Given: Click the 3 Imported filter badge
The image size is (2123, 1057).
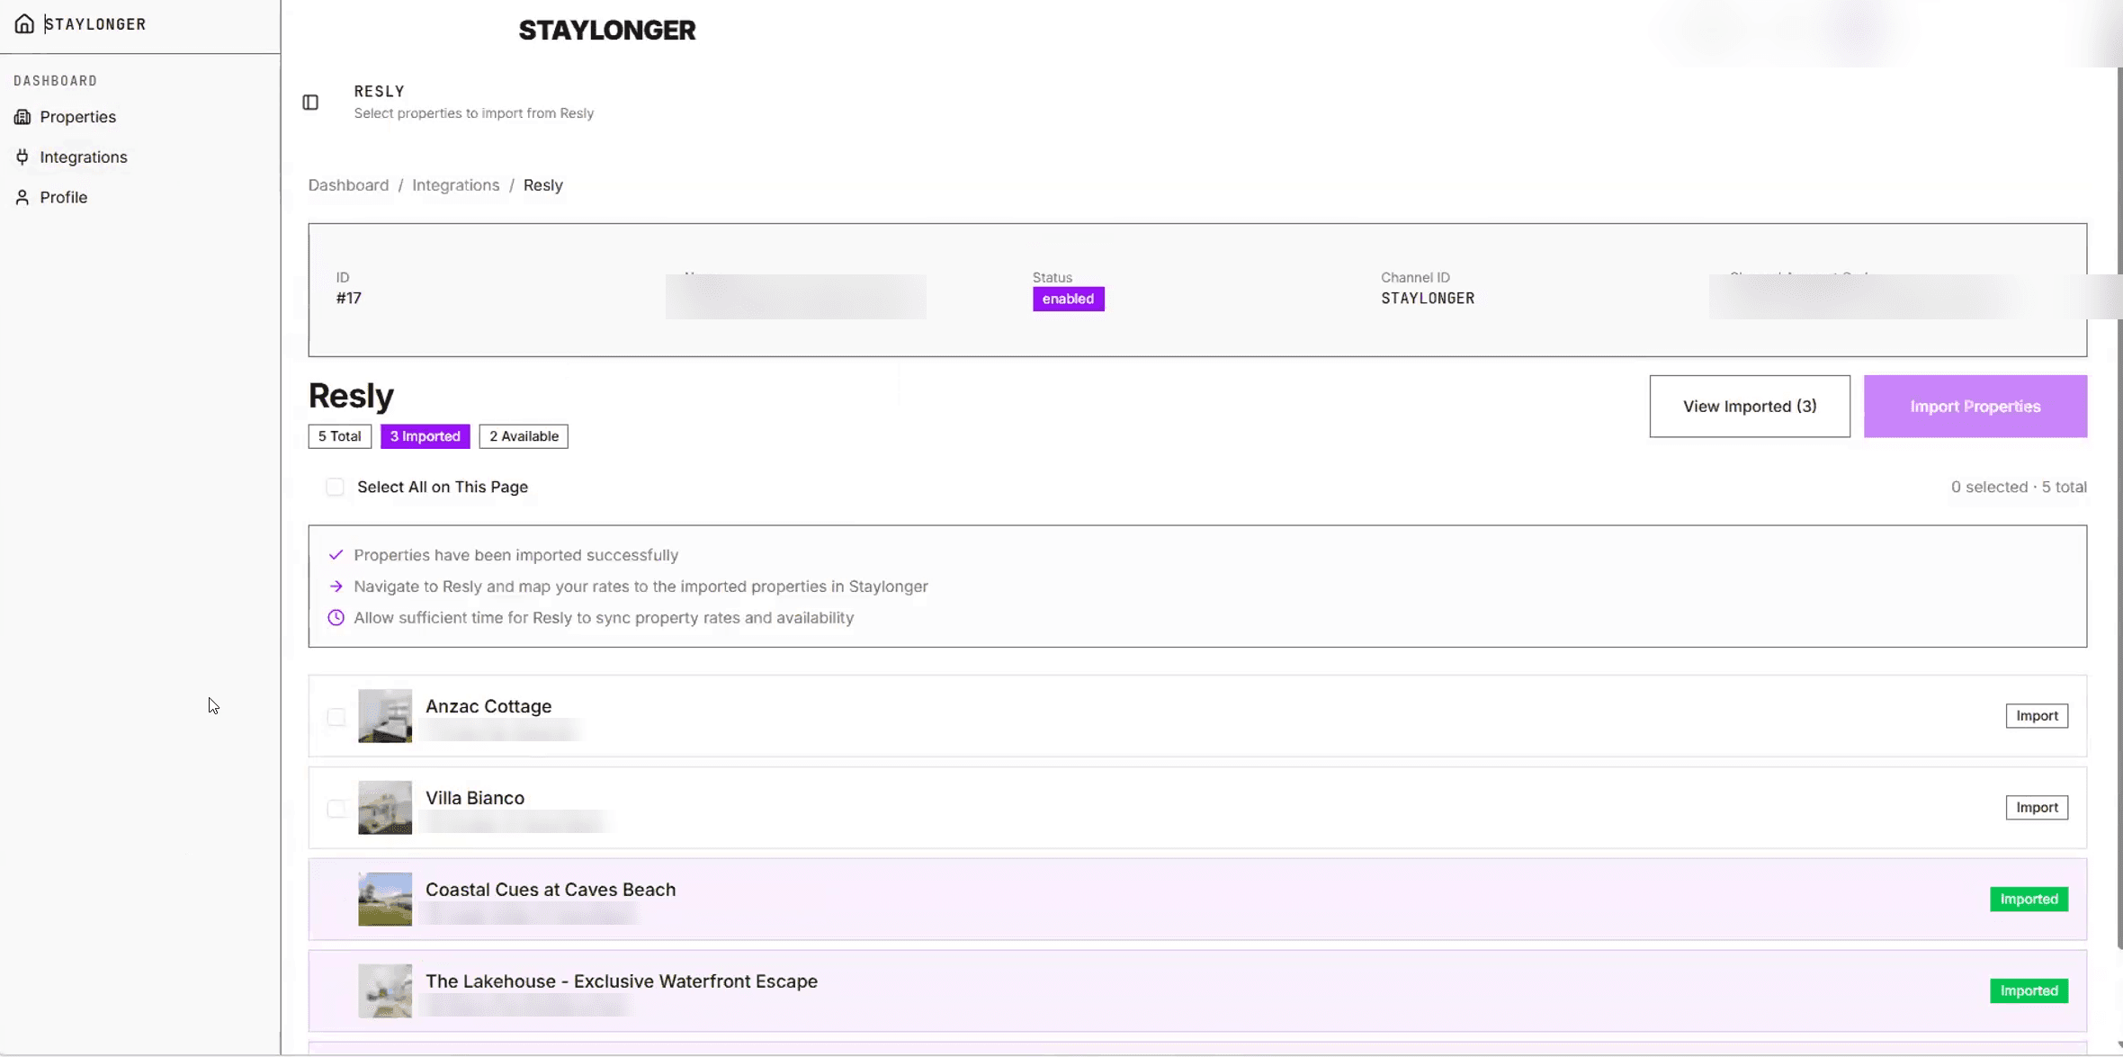Looking at the screenshot, I should [425, 436].
